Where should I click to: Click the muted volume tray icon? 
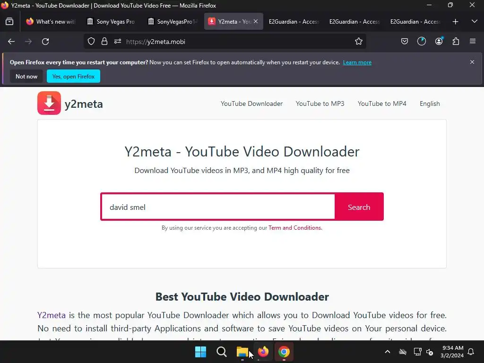(429, 352)
